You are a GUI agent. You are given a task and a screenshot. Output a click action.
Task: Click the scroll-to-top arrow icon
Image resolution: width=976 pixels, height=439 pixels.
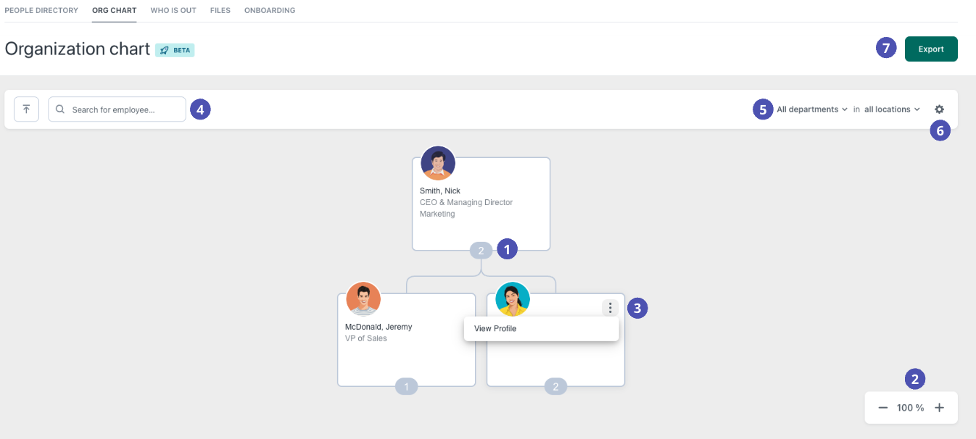tap(26, 109)
